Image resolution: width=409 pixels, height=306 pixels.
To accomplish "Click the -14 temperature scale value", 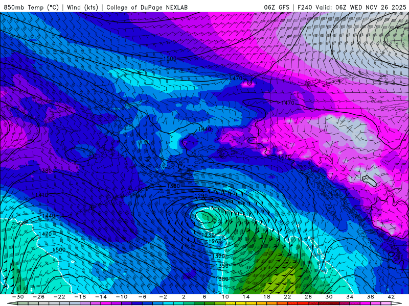I will click(x=101, y=297).
